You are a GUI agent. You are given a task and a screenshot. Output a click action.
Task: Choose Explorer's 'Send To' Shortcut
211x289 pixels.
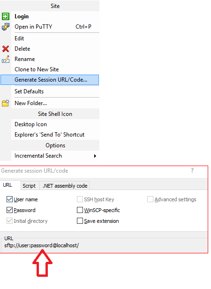tap(49, 135)
